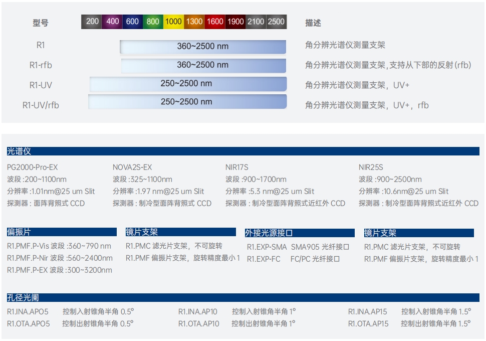
Task: Select the 波段 :325~1100nm text
Action: [142, 180]
